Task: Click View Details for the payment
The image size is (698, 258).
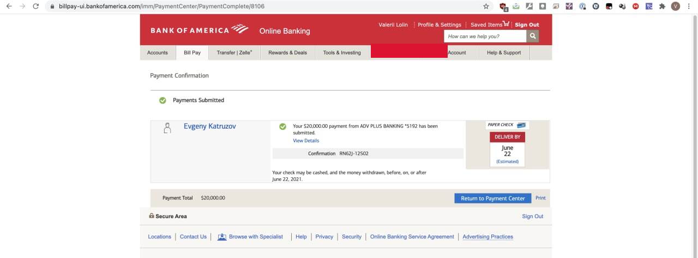Action: tap(306, 141)
